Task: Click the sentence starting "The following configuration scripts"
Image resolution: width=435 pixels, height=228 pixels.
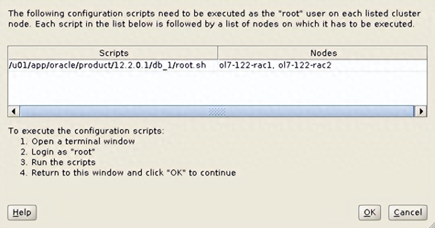Action: (214, 14)
